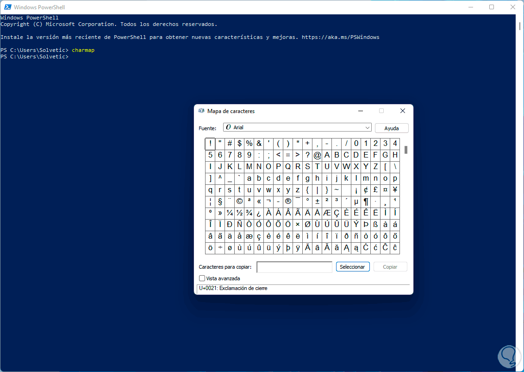Click the PowerShell window scrollbar thumb
Viewport: 524px width, 372px height.
point(520,26)
